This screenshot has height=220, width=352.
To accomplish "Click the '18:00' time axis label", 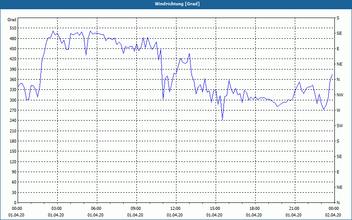I will tap(254, 209).
